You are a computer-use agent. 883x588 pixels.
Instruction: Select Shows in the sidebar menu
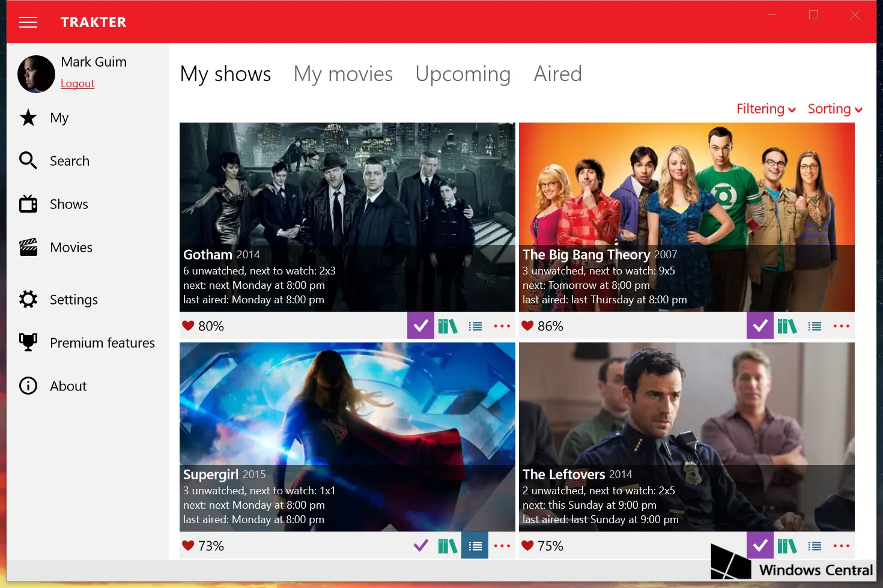(x=69, y=204)
